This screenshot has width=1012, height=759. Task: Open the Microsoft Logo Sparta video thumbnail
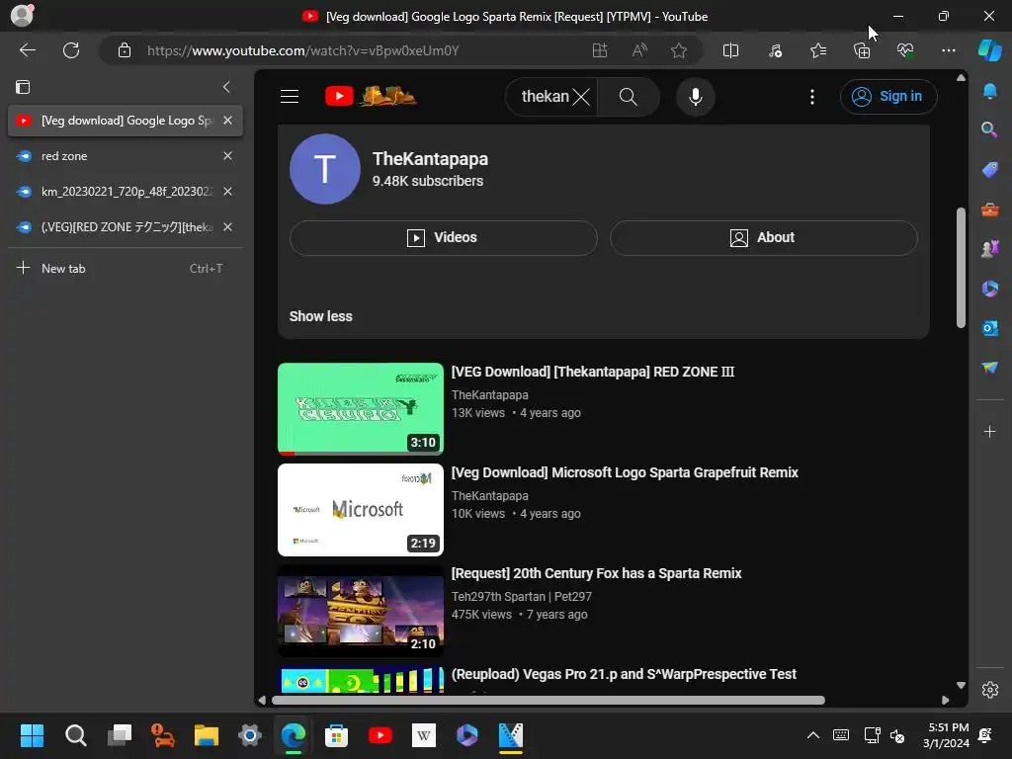click(x=360, y=510)
